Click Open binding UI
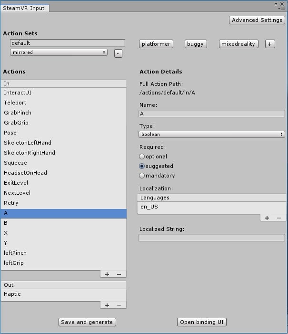This screenshot has height=334, width=288. (x=202, y=322)
